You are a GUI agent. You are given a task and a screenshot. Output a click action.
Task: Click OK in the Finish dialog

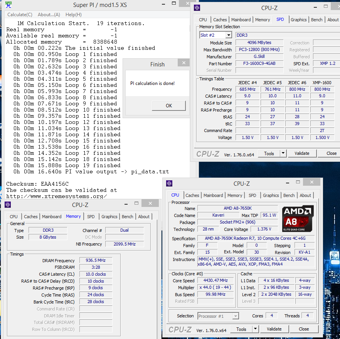169,106
